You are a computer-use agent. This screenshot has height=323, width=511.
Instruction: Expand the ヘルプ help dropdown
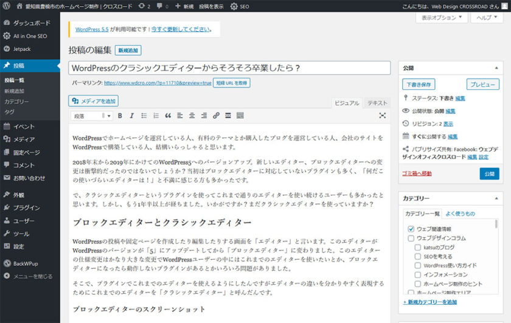point(487,18)
